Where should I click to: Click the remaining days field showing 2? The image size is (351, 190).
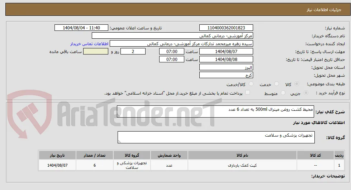coord(133,52)
